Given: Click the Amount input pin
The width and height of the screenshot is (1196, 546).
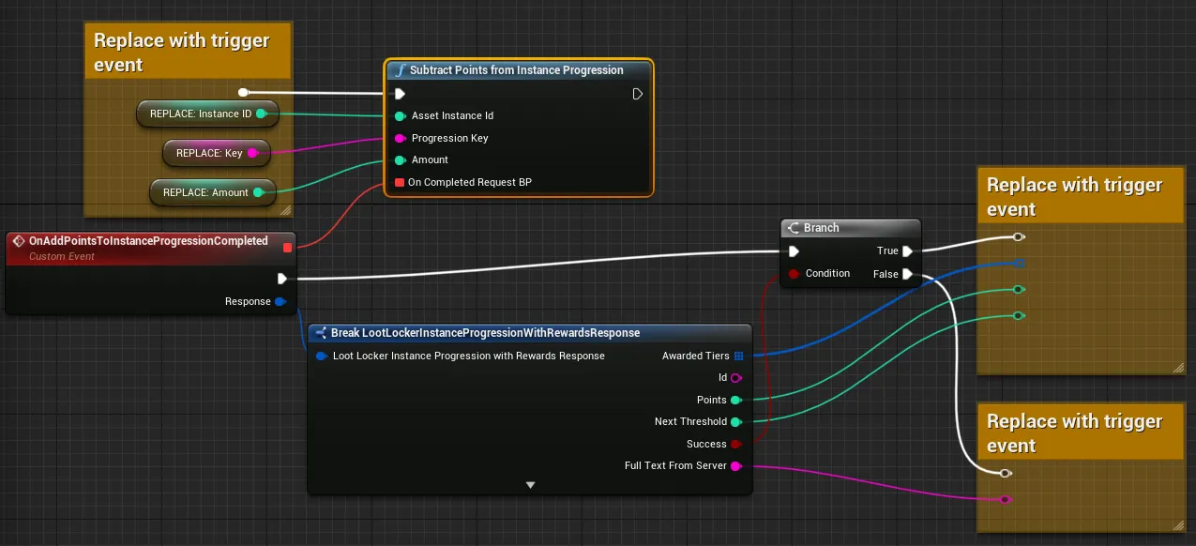Looking at the screenshot, I should (x=400, y=159).
